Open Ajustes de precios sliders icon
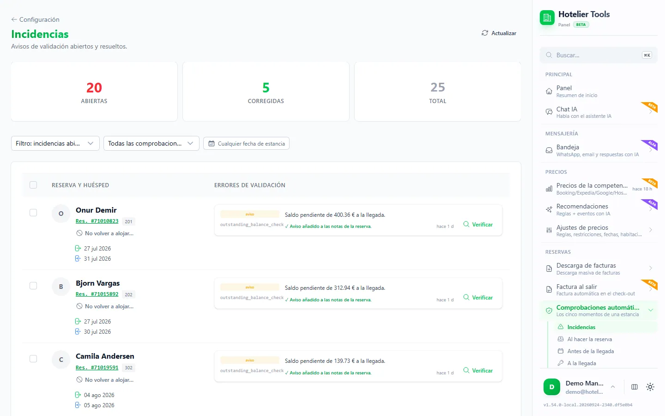The width and height of the screenshot is (665, 416). (x=549, y=230)
